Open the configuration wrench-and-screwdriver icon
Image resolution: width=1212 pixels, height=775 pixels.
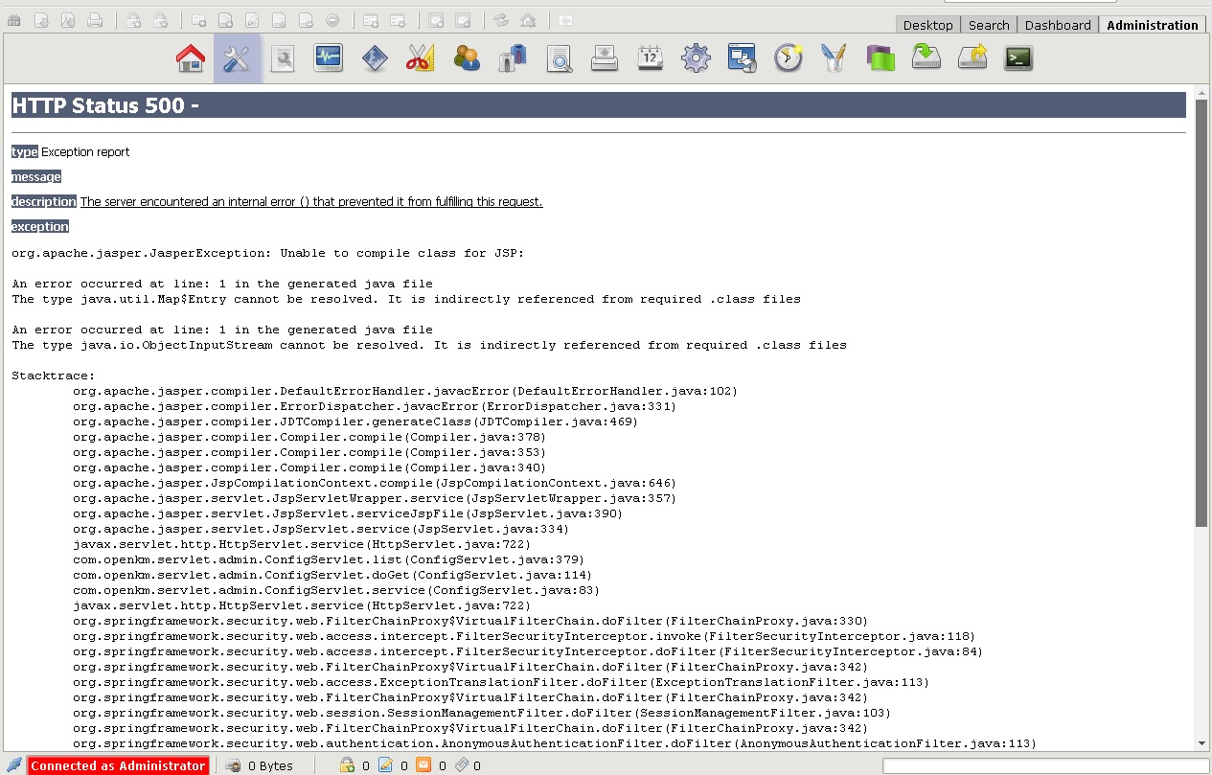coord(237,59)
